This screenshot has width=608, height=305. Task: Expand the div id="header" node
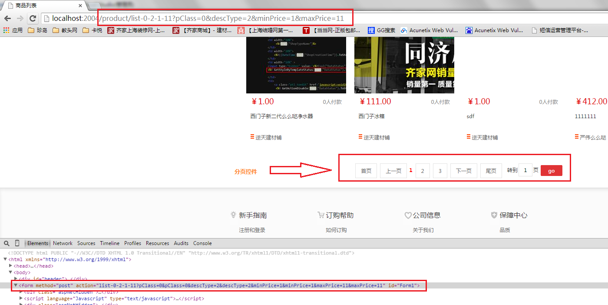tap(16, 278)
